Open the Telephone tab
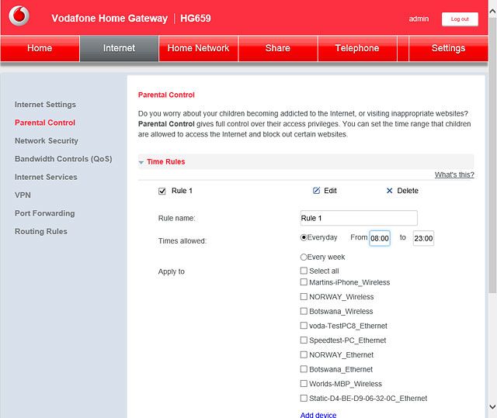 [357, 48]
